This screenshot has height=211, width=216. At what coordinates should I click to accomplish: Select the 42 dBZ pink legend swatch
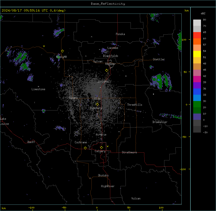coord(197,73)
